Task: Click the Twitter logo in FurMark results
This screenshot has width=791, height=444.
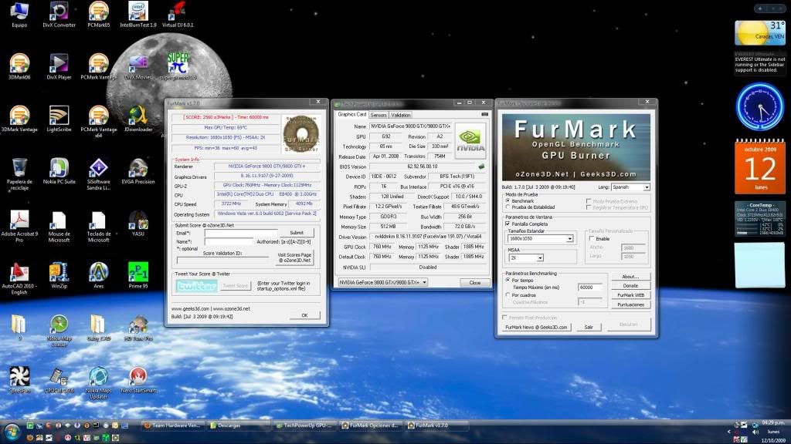Action: point(197,285)
